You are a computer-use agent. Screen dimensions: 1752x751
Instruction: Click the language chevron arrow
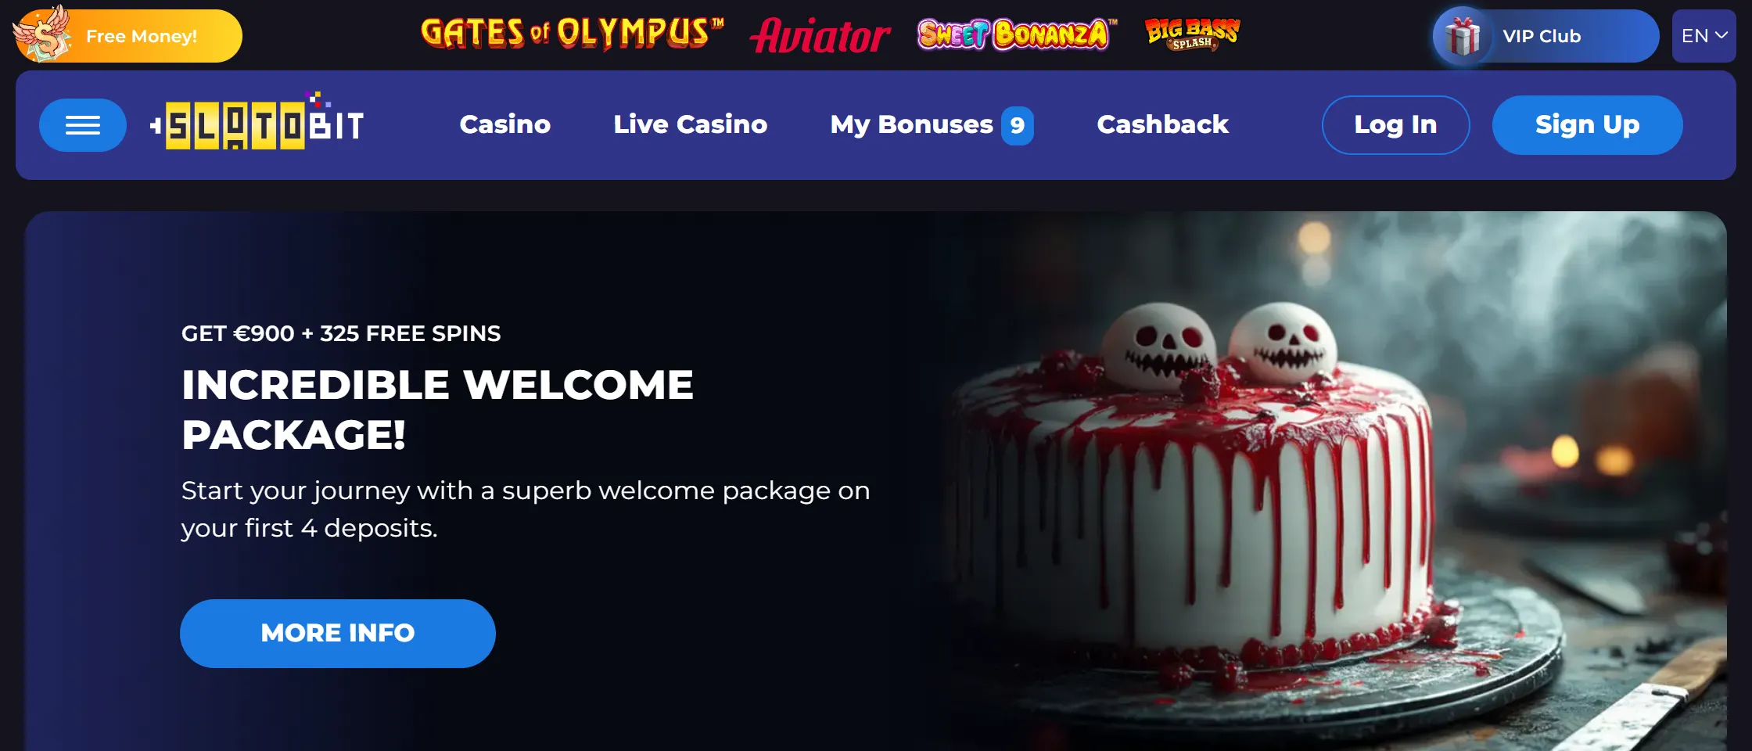click(x=1721, y=35)
